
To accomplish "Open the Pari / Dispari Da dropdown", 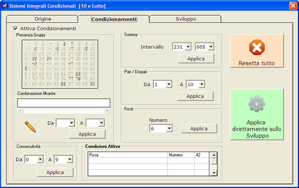I will pos(169,84).
